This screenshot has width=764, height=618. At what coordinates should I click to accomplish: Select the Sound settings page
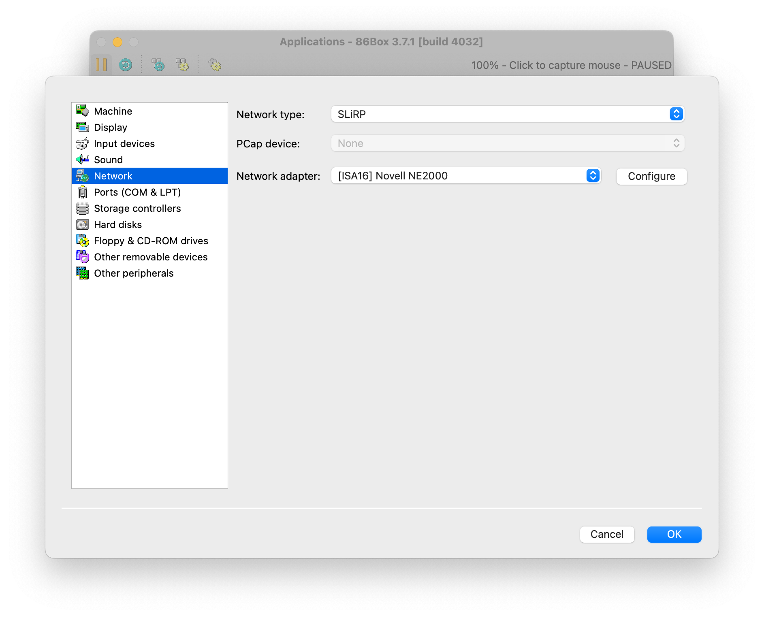pyautogui.click(x=149, y=160)
